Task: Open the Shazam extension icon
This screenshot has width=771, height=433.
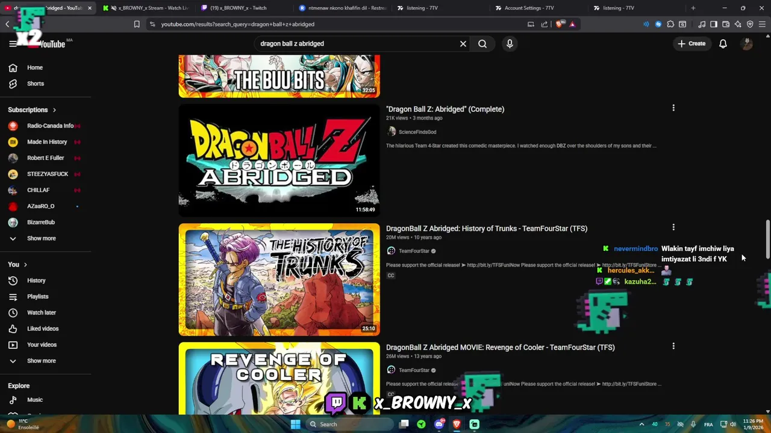Action: (x=658, y=24)
